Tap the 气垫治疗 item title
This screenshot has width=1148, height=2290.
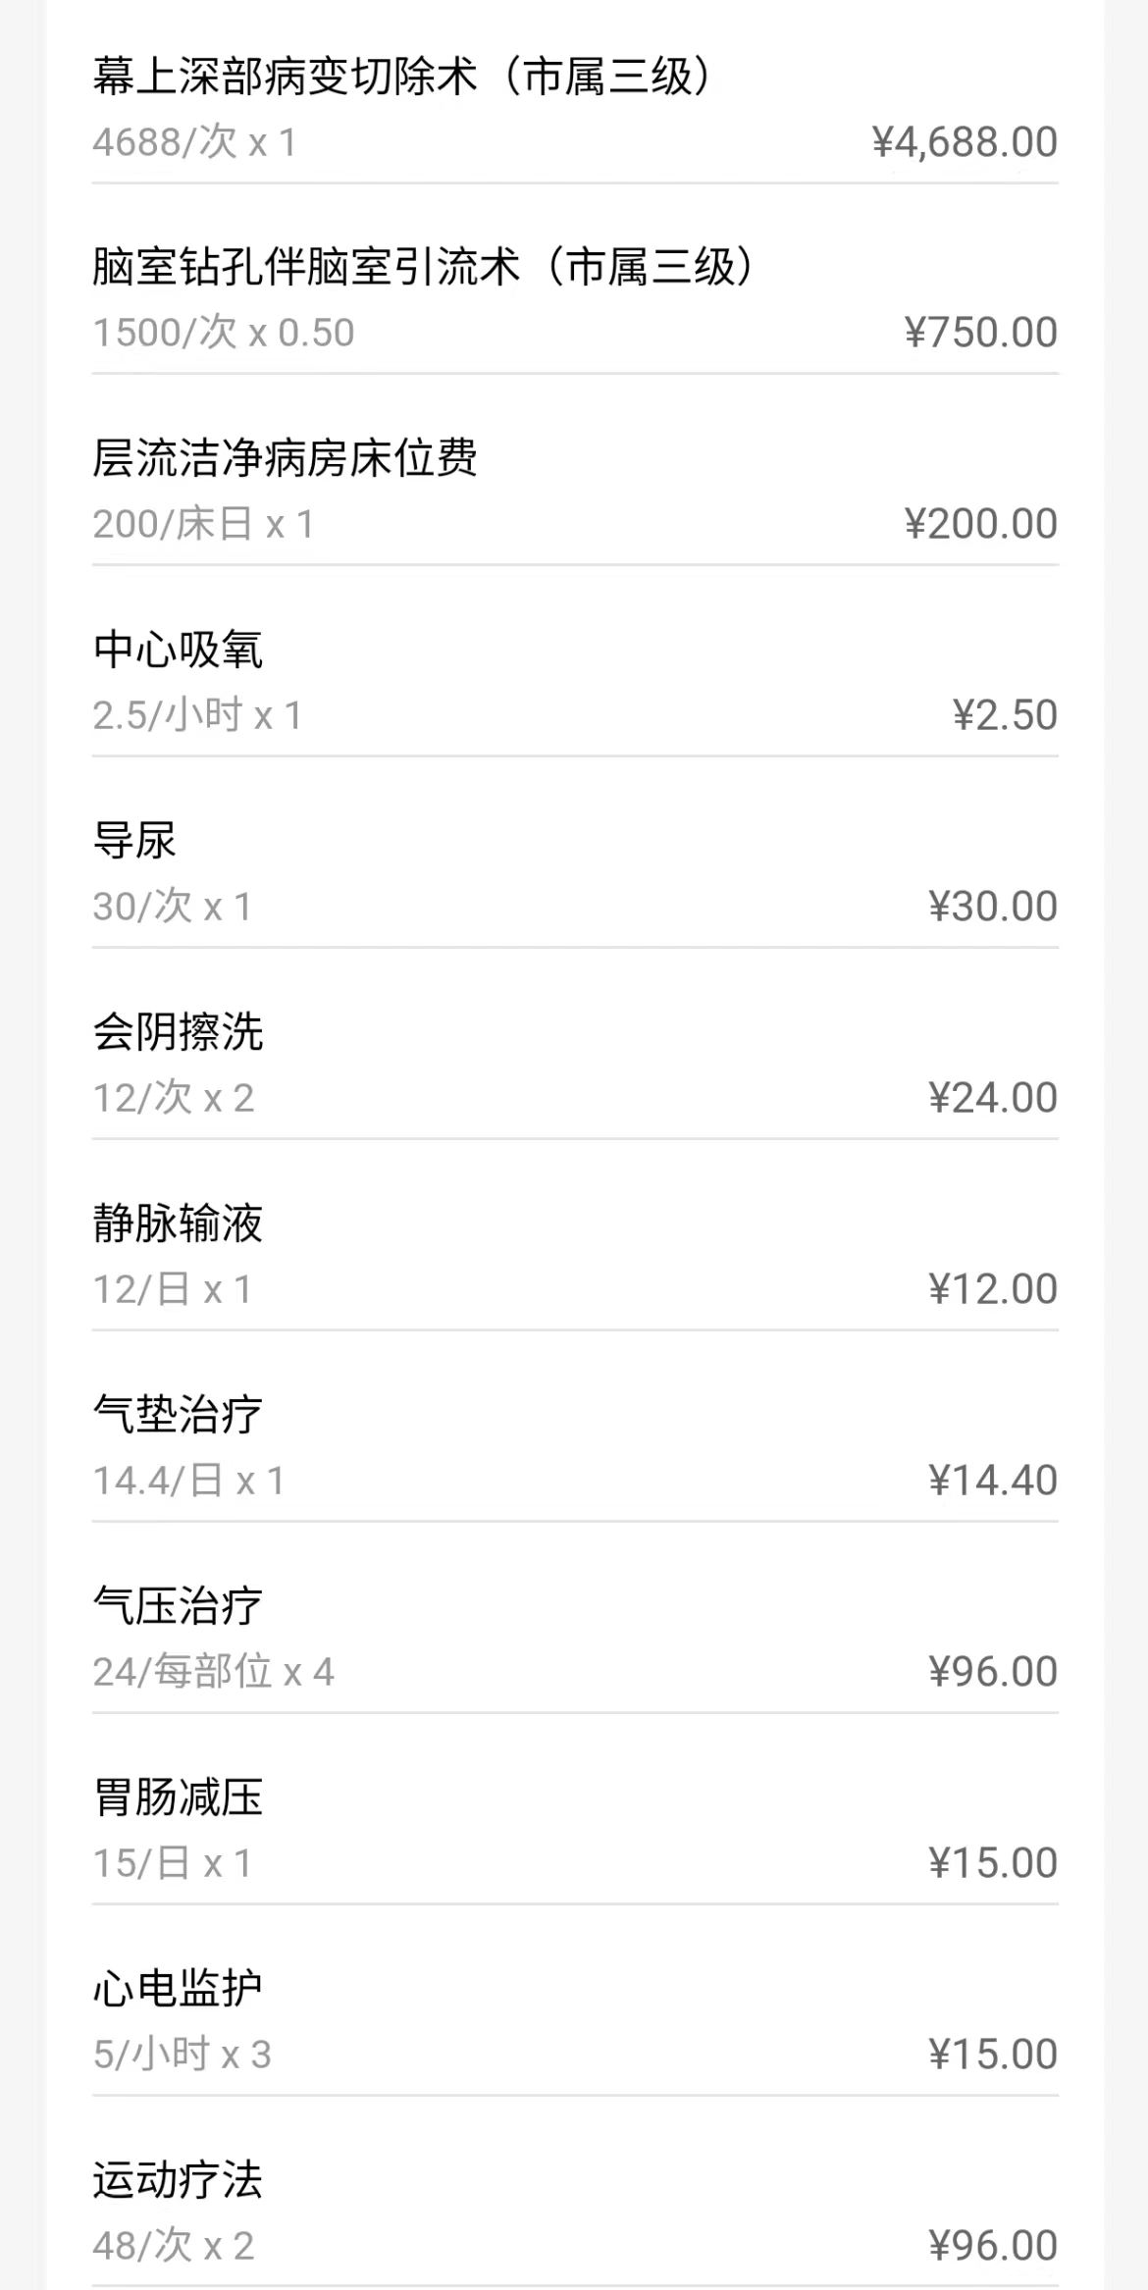point(179,1415)
